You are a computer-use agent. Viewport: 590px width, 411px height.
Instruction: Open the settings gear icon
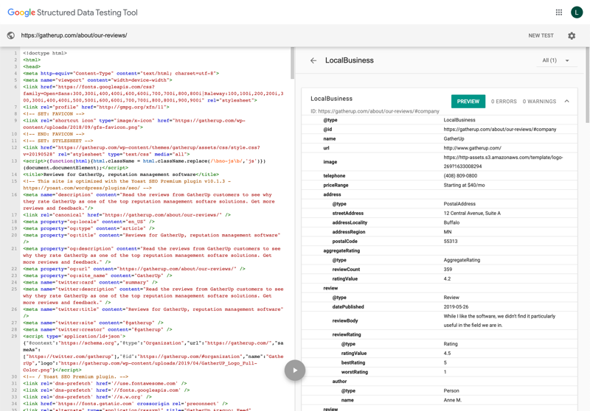point(572,35)
